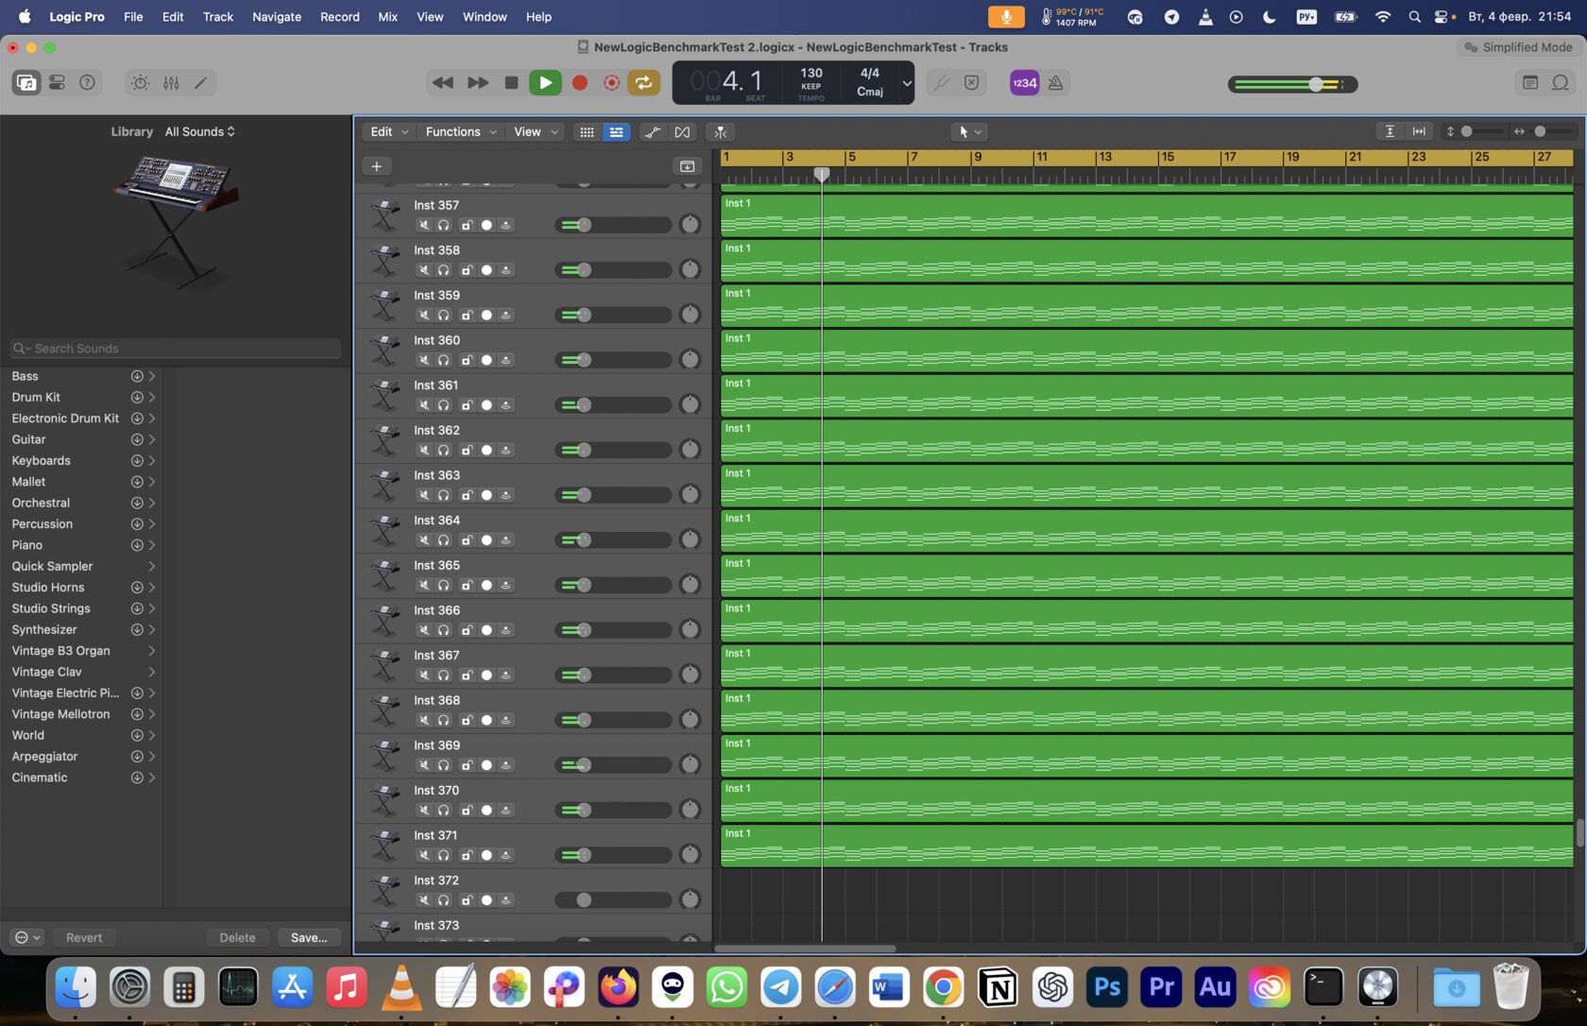Open the Smart Controls dial icon
The width and height of the screenshot is (1587, 1026).
(140, 83)
